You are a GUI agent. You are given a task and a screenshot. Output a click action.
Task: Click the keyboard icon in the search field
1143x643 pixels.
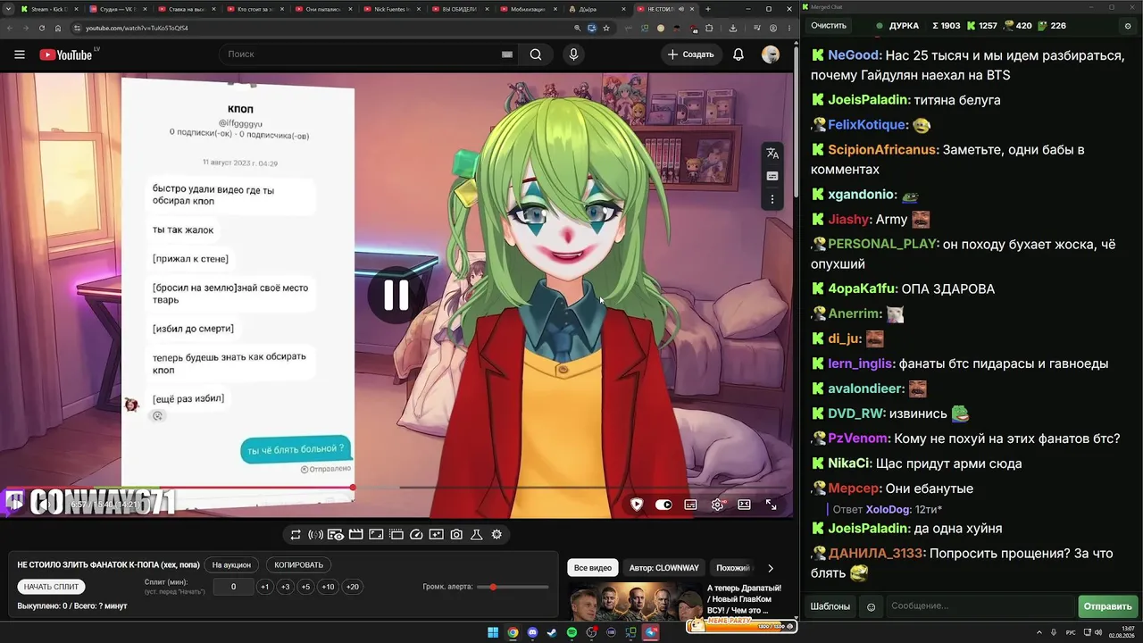[507, 54]
